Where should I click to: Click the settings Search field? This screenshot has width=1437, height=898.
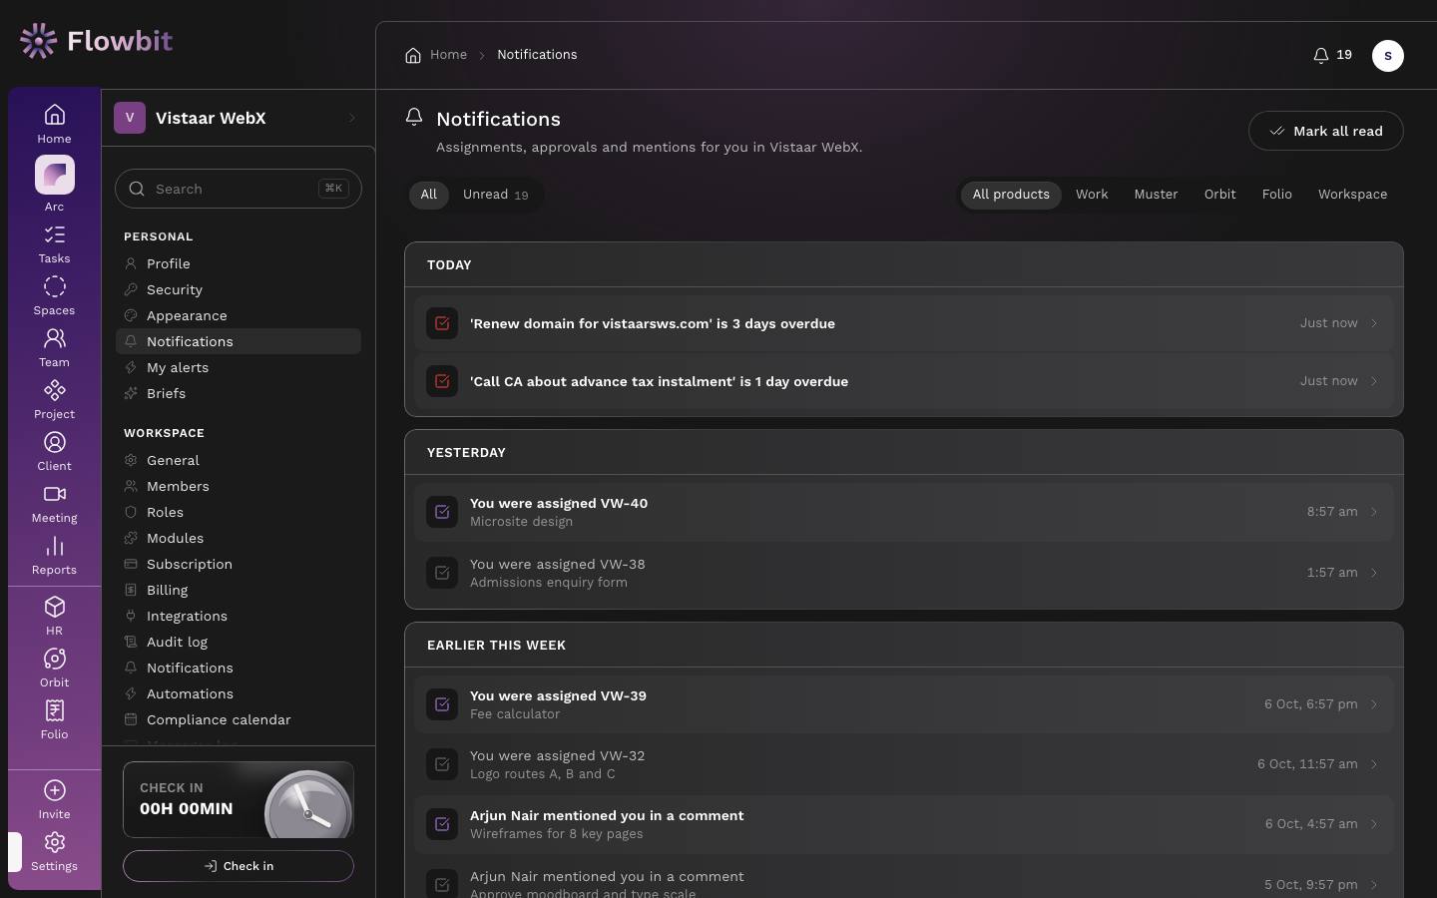pos(239,189)
